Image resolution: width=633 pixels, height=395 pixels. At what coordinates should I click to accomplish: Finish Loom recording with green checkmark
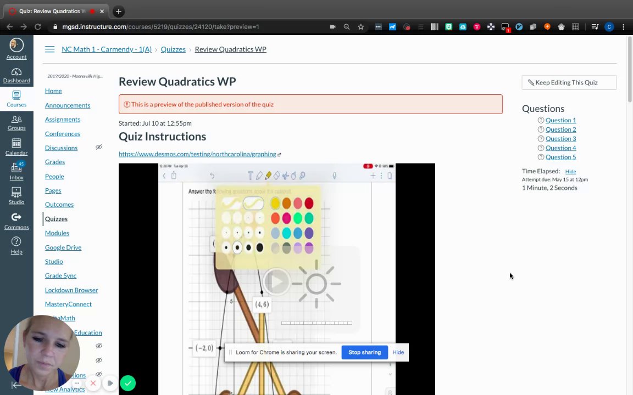[x=128, y=383]
